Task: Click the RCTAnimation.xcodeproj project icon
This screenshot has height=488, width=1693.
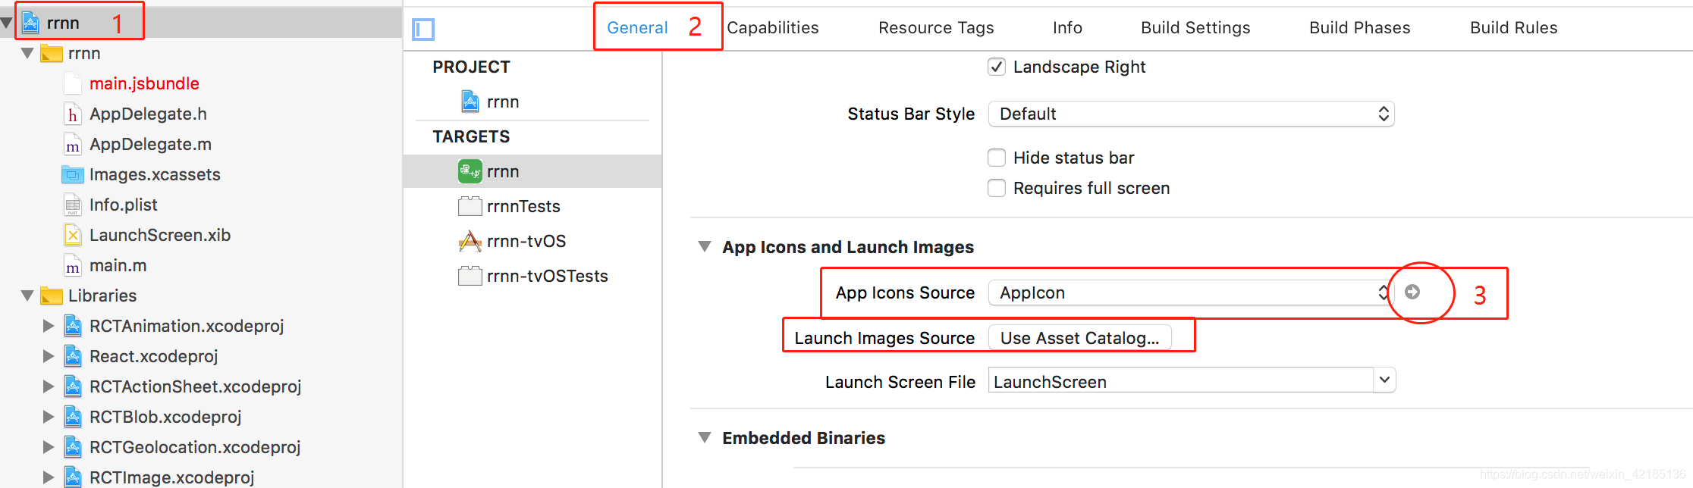Action: pos(73,326)
